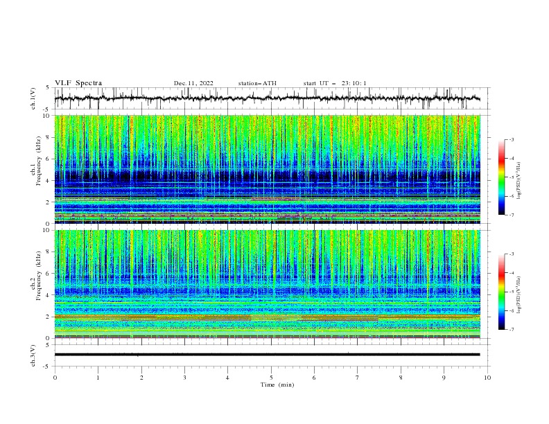The image size is (549, 424).
Task: Click the "VLF Spectra" plot title
Action: tap(78, 83)
